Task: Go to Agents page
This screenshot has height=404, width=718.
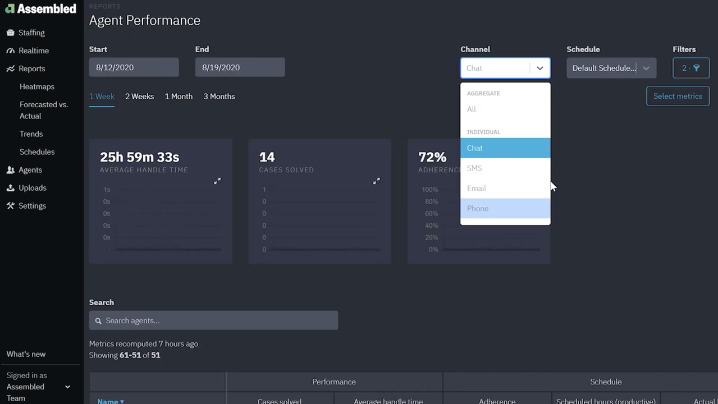Action: pyautogui.click(x=30, y=169)
